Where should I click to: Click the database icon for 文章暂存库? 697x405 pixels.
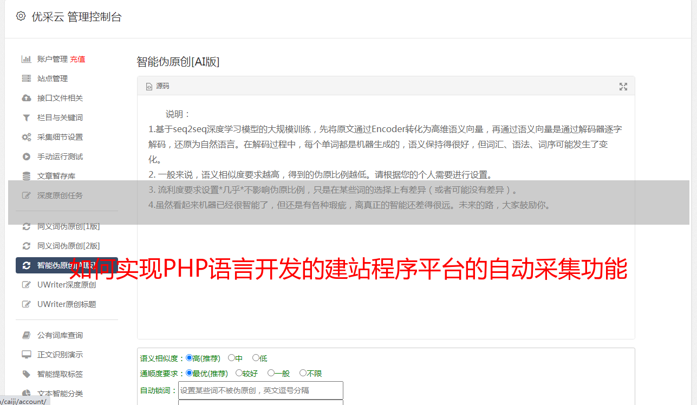coord(26,176)
